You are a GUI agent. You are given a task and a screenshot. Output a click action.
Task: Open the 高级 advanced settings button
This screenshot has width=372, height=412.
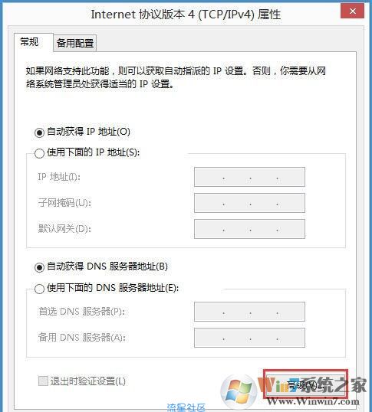pos(305,384)
